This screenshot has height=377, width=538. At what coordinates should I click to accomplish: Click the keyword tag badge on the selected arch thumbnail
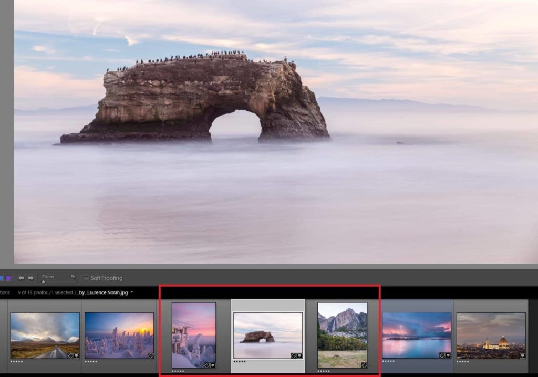(x=293, y=355)
